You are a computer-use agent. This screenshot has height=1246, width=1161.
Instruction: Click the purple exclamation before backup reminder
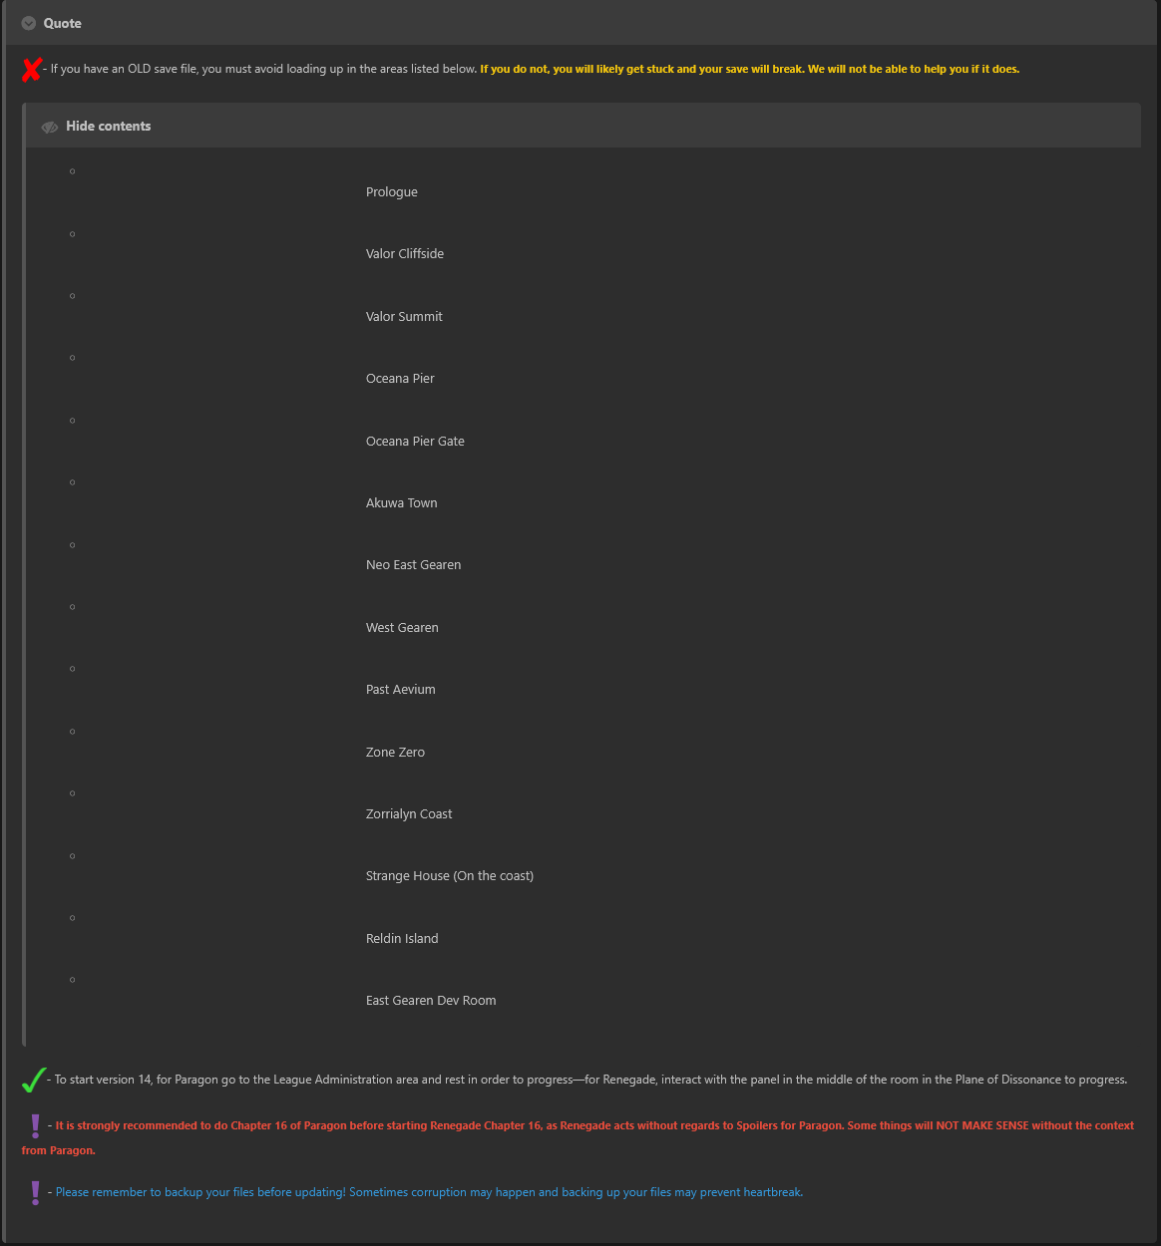click(36, 1192)
